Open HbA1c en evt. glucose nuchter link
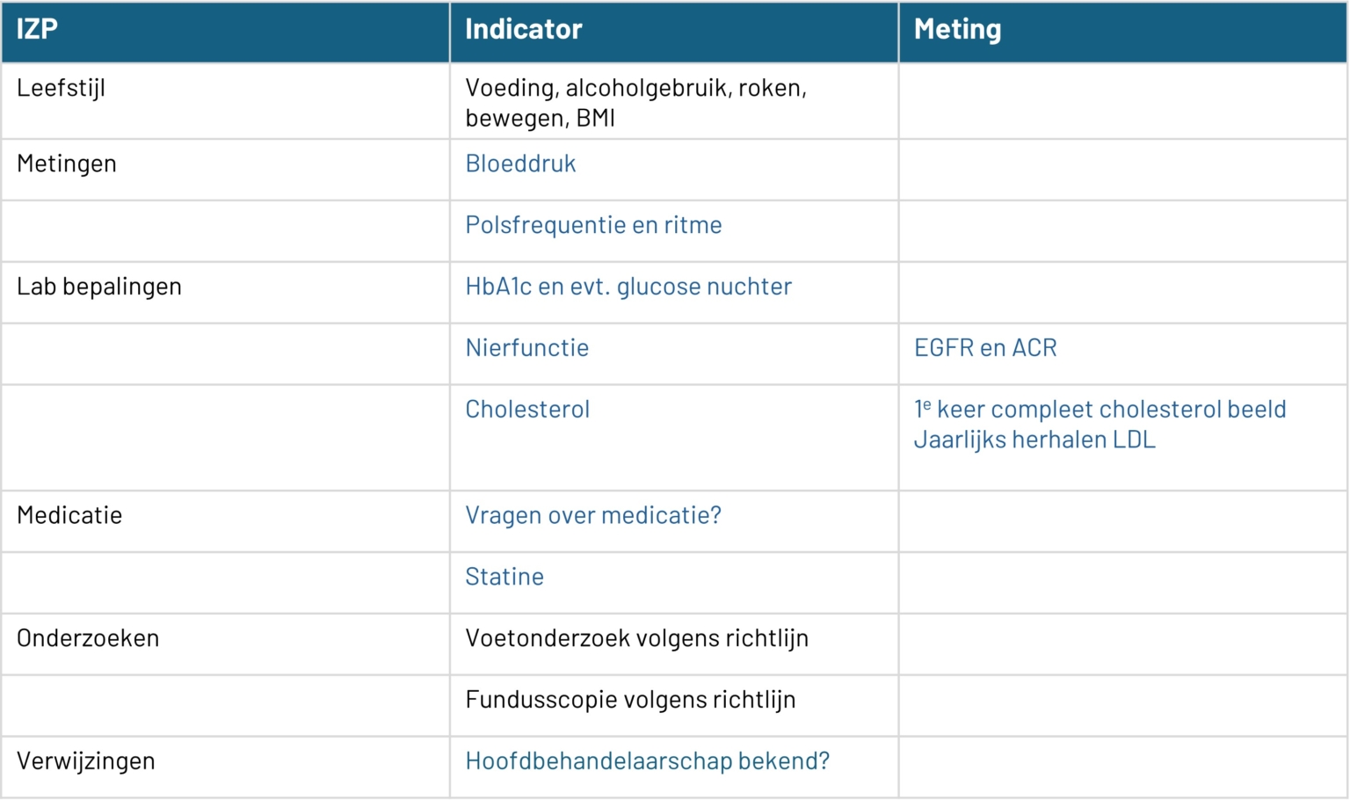The width and height of the screenshot is (1350, 800). click(x=628, y=287)
